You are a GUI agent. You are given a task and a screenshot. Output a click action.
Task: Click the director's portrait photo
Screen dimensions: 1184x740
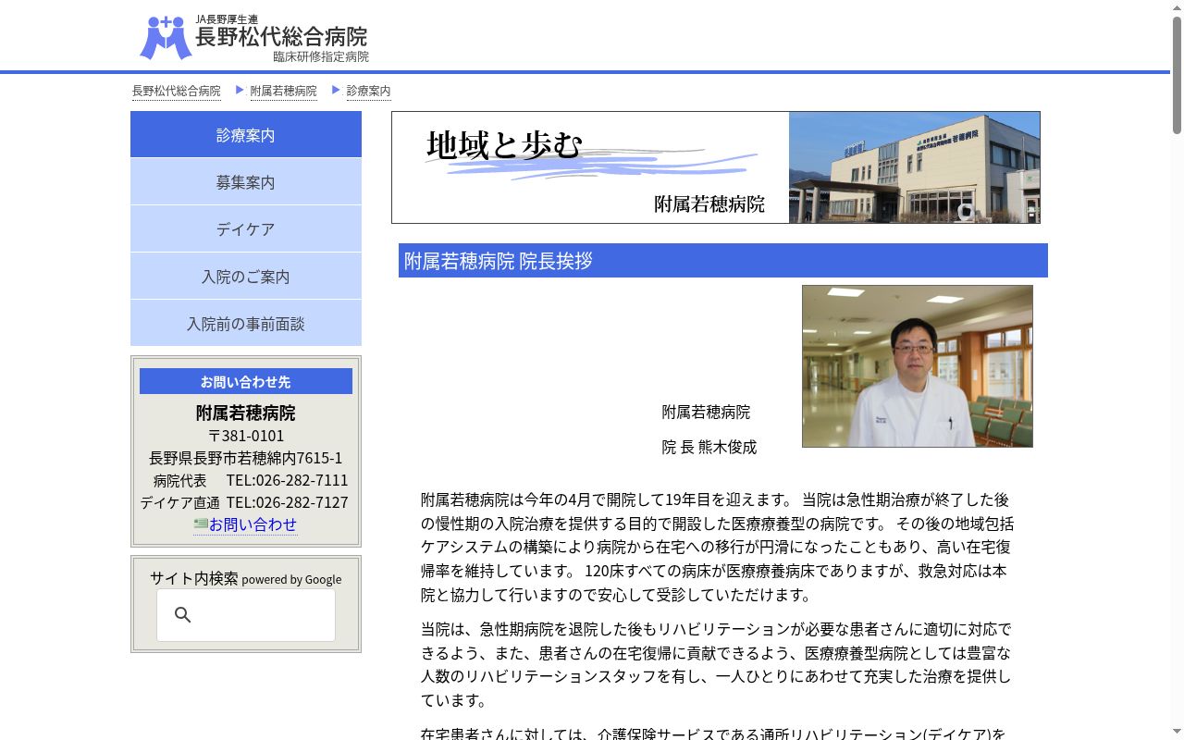[x=918, y=366]
